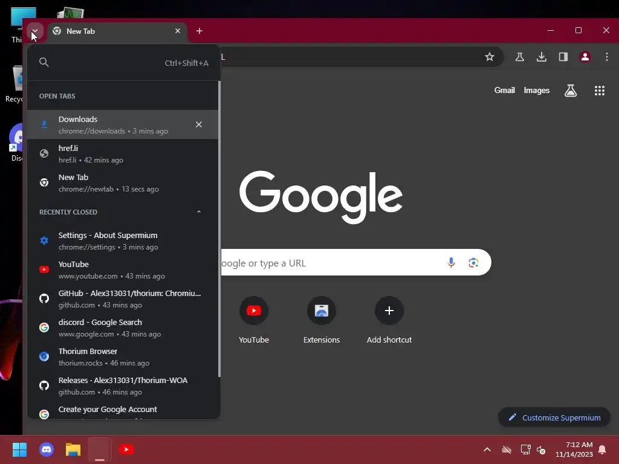Viewport: 619px width, 464px height.
Task: Open a new tab with plus button
Action: 199,31
